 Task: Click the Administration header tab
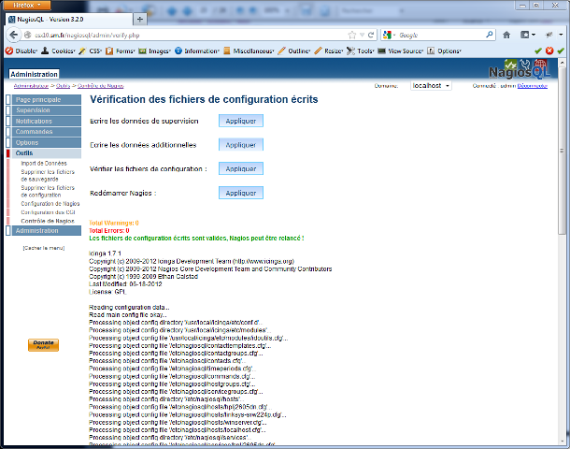(34, 74)
